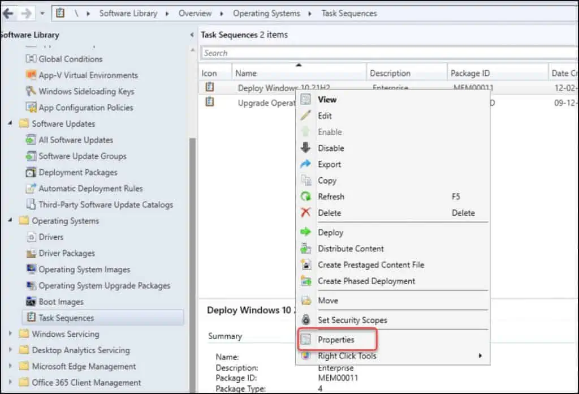Image resolution: width=579 pixels, height=394 pixels.
Task: Select the Deploy Windows 10 21H2 row icon
Action: tap(210, 87)
